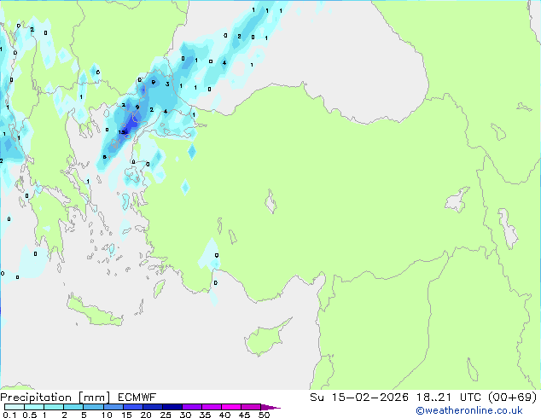Pick the 10–15 mm legend color box

point(113,407)
